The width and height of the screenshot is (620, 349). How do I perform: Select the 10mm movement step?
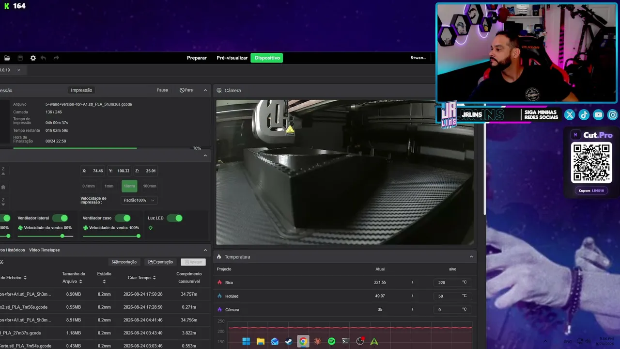(x=129, y=186)
